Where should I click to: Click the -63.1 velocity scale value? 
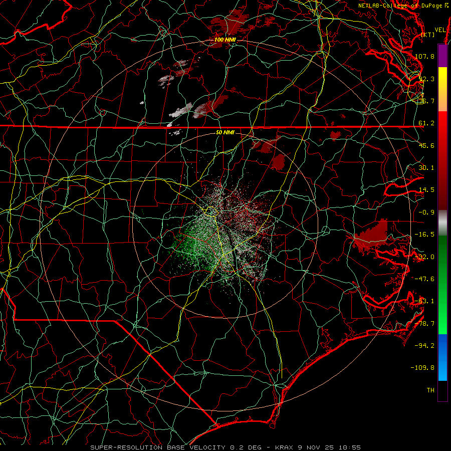pos(425,301)
